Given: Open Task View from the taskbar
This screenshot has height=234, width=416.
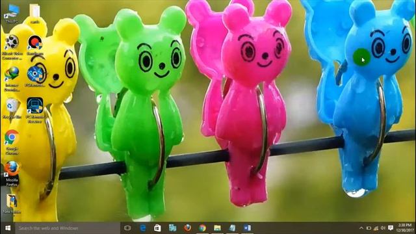Looking at the screenshot, I should (x=127, y=228).
